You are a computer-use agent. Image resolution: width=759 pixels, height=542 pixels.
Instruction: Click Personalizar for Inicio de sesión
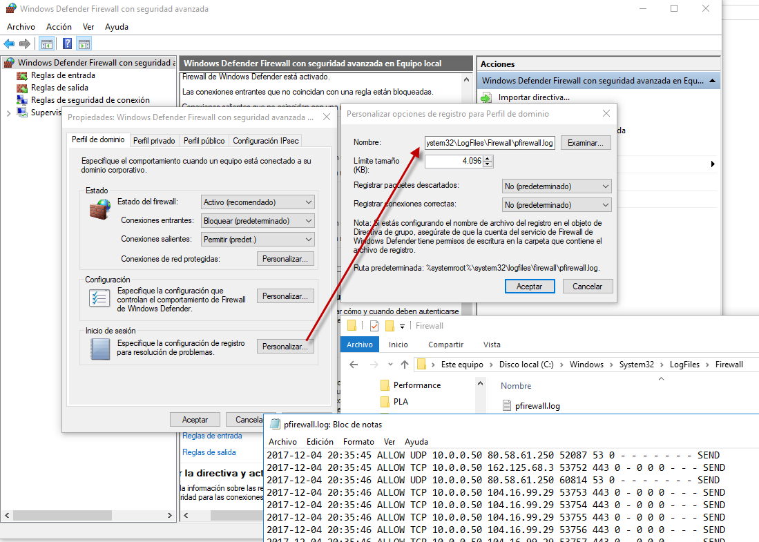click(x=285, y=347)
